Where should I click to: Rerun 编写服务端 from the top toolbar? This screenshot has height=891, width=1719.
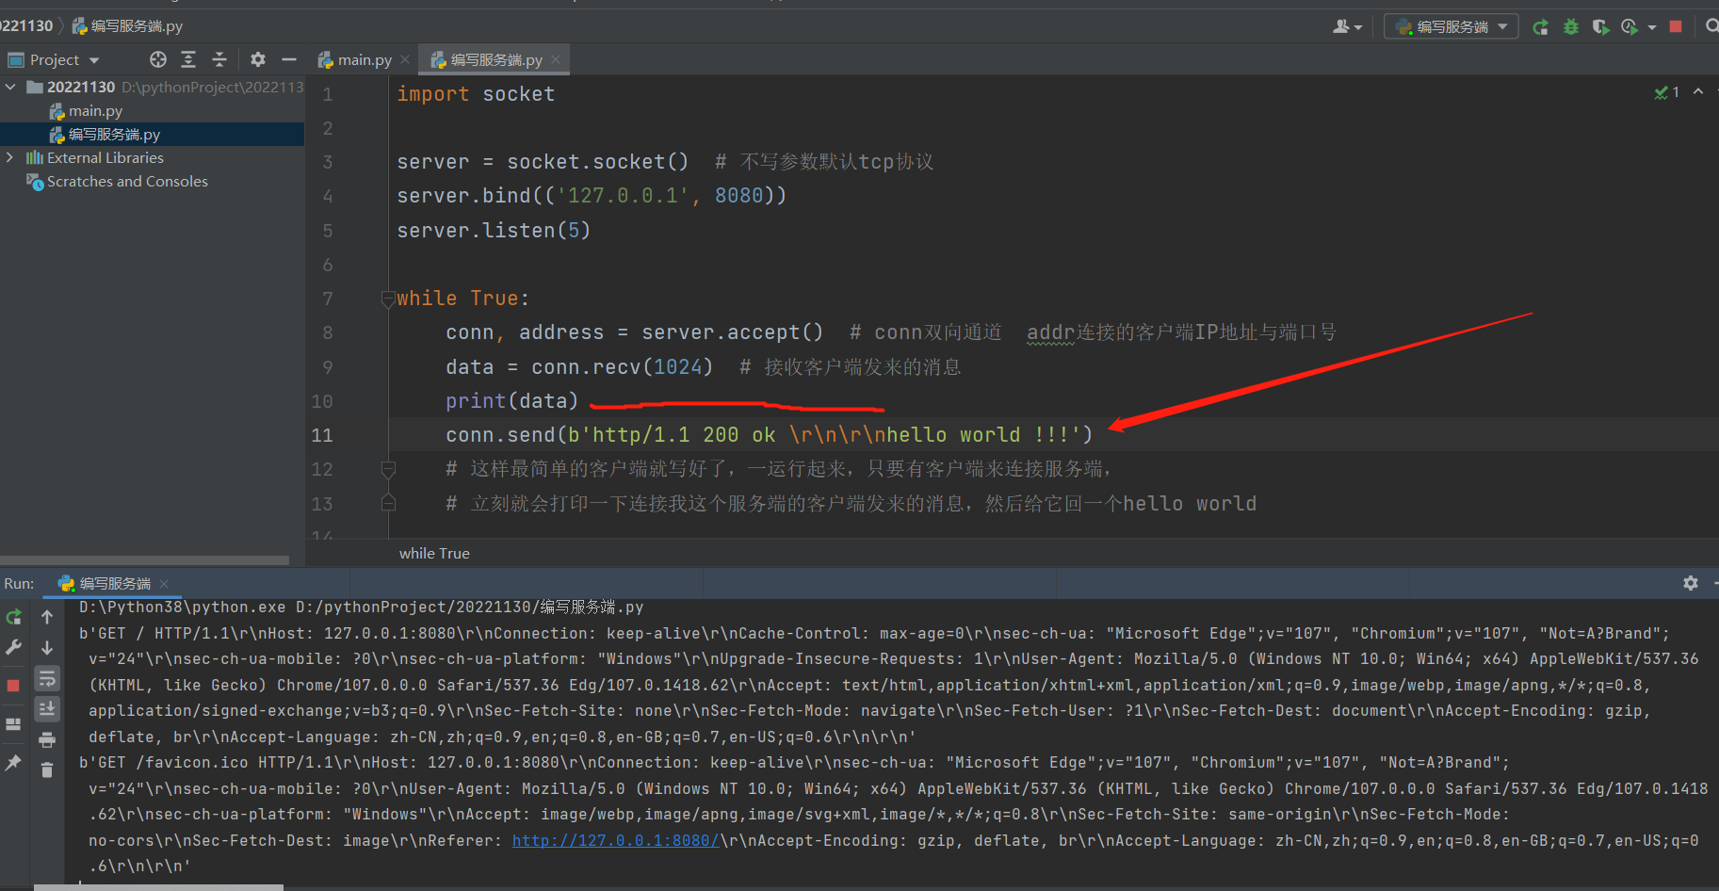(x=1541, y=27)
